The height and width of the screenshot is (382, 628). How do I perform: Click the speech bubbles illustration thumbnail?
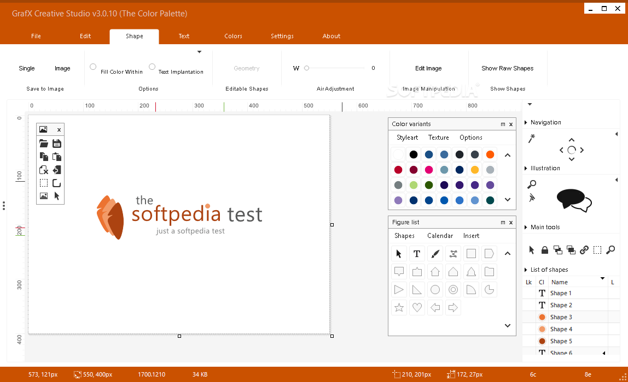[574, 200]
